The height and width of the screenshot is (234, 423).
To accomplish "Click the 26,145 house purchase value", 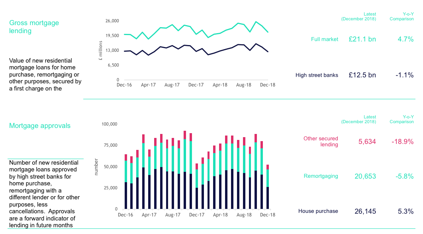I will click(365, 211).
